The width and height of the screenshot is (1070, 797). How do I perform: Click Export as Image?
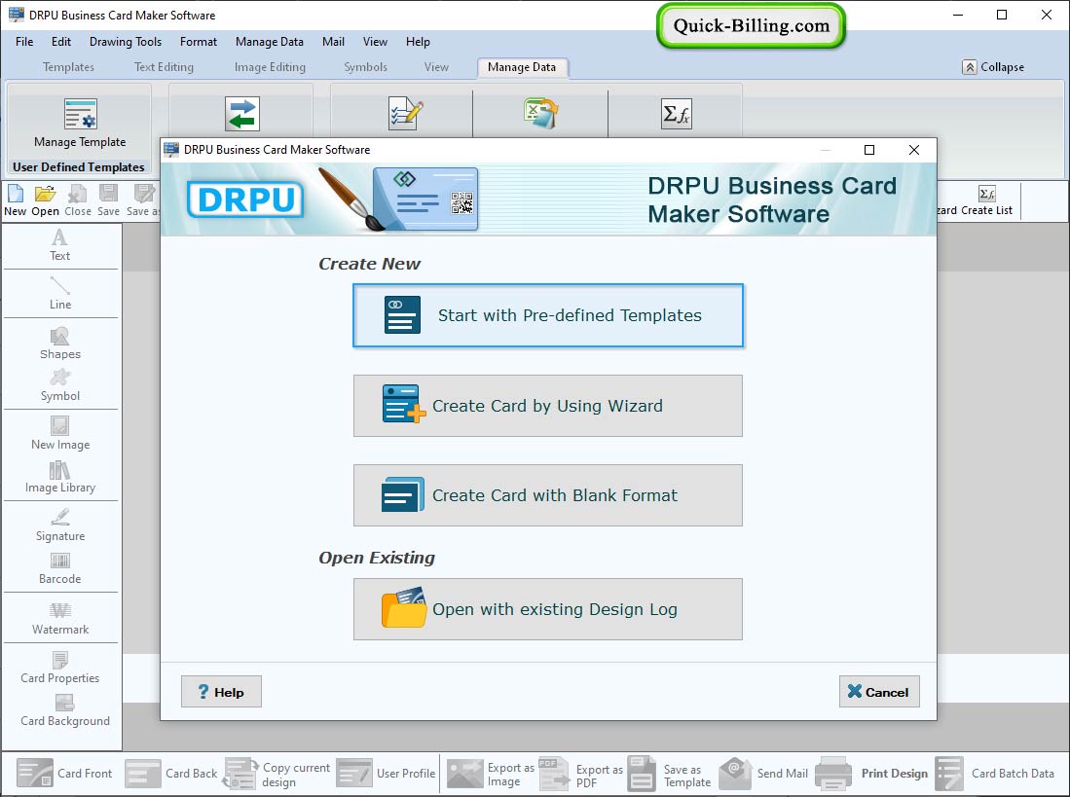(x=491, y=775)
